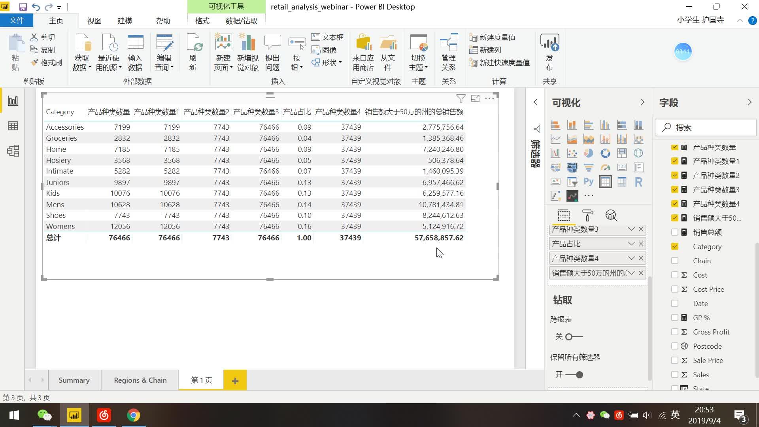The image size is (759, 427).
Task: Uncheck the Category field checkbox
Action: point(675,246)
